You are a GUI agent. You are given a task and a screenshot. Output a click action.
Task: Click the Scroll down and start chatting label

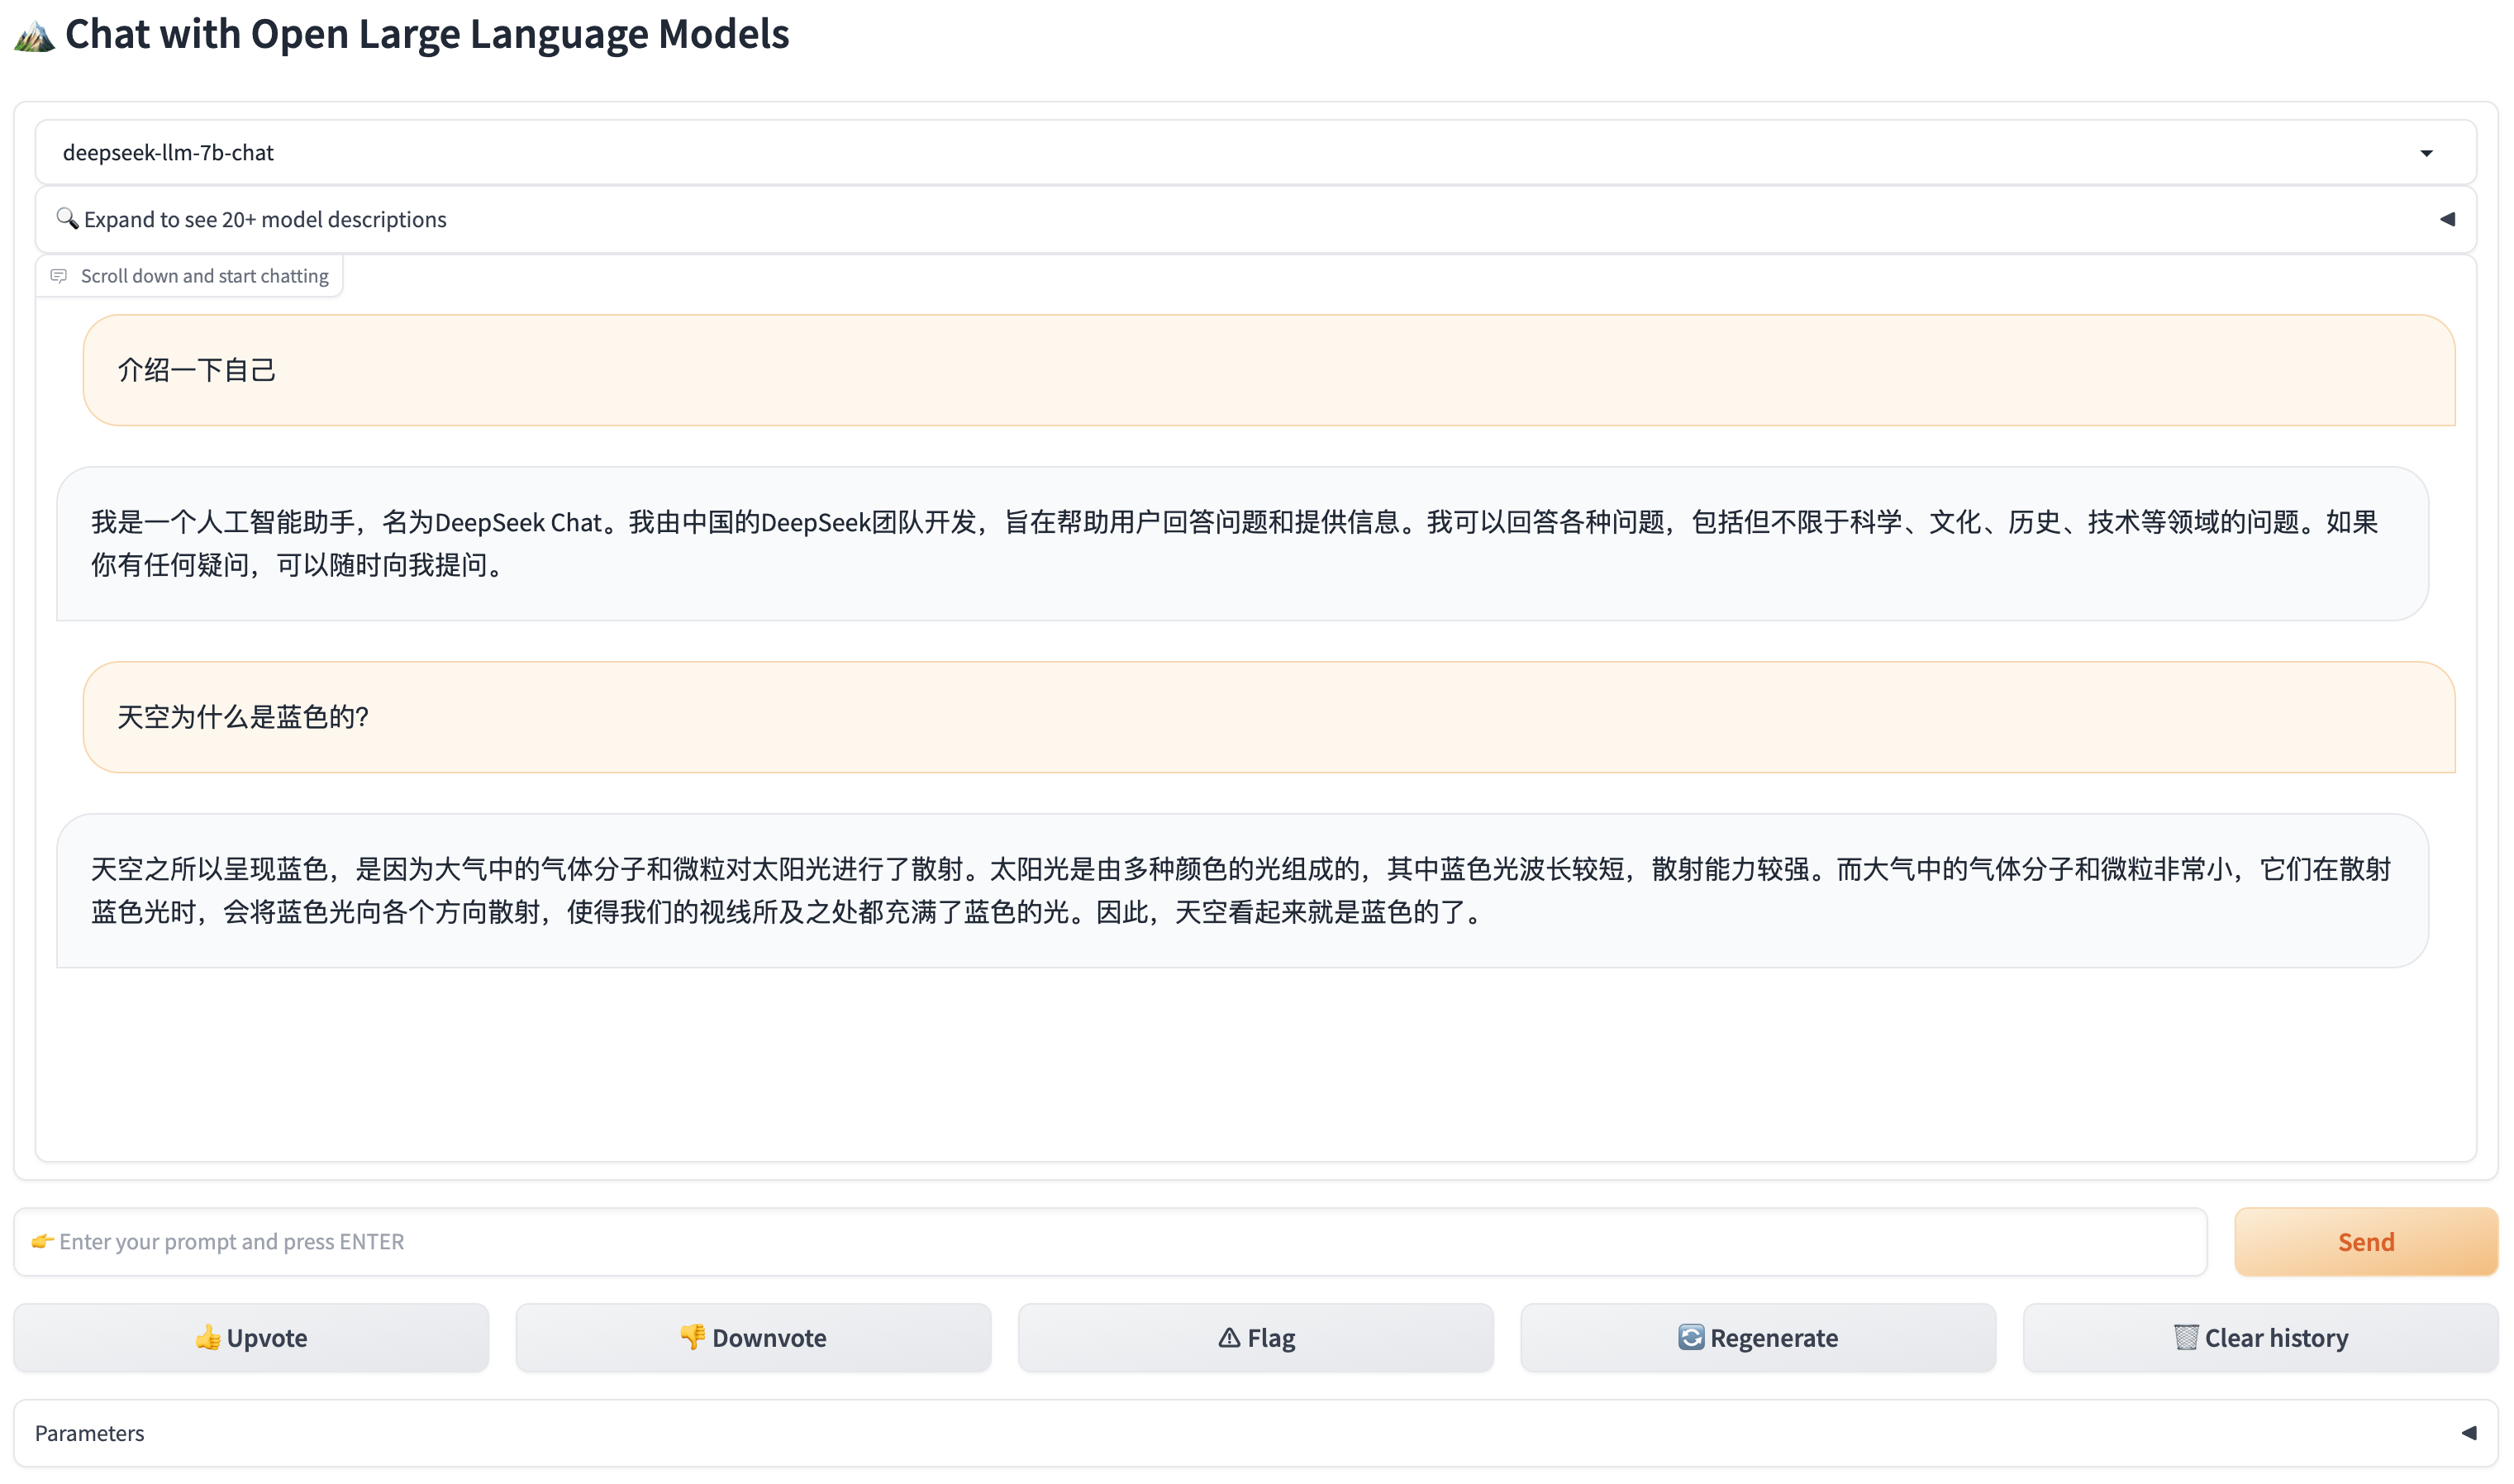pyautogui.click(x=204, y=276)
